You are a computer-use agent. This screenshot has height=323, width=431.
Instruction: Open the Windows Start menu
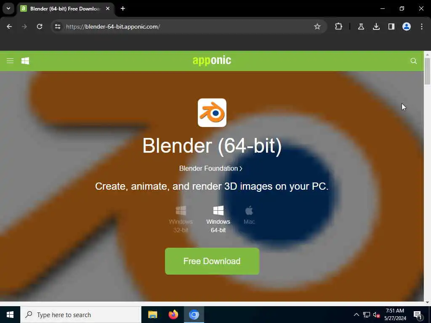[x=10, y=315]
